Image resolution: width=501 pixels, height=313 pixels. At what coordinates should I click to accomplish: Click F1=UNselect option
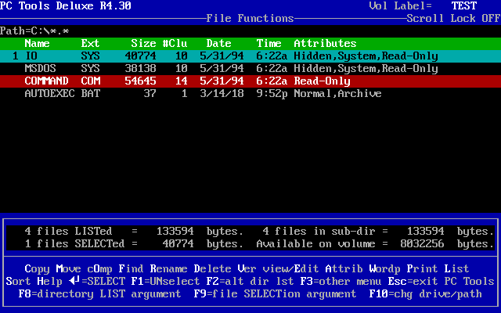[165, 282]
